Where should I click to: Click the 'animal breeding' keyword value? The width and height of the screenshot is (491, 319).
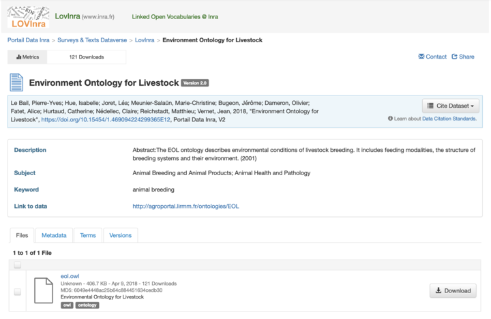153,189
